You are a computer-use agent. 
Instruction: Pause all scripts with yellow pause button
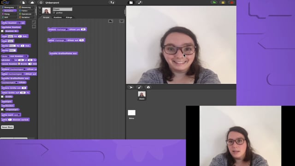(x=223, y=2)
